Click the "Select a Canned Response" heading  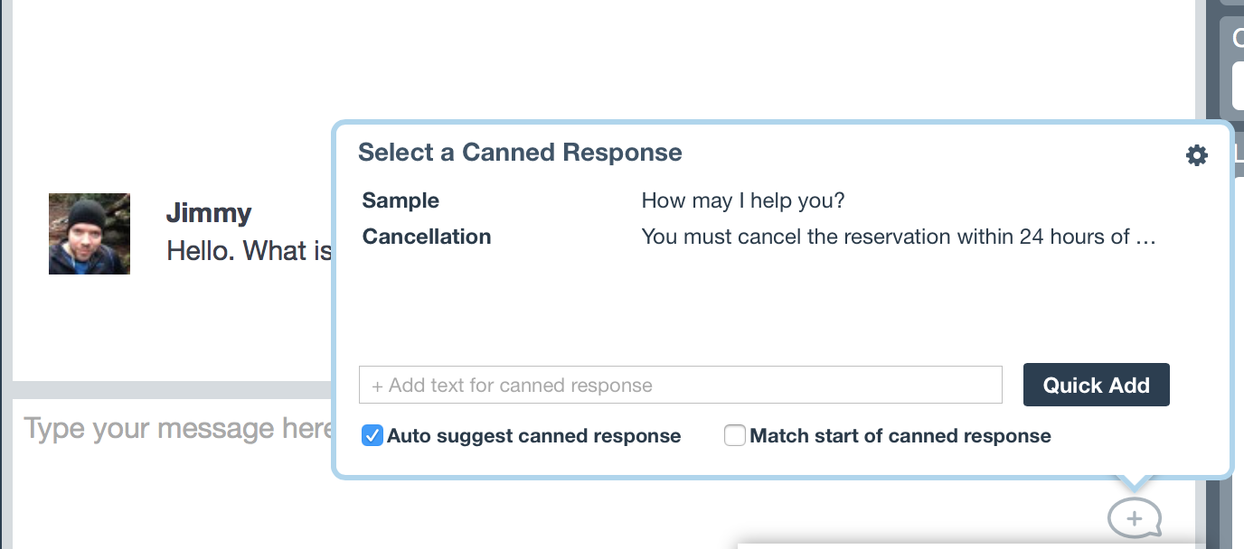click(x=520, y=152)
